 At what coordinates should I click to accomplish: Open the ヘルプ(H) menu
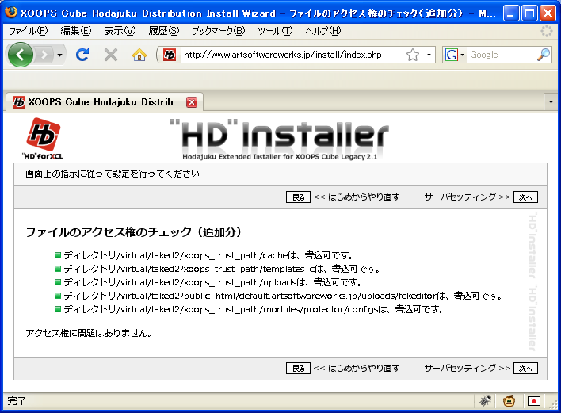pyautogui.click(x=323, y=31)
